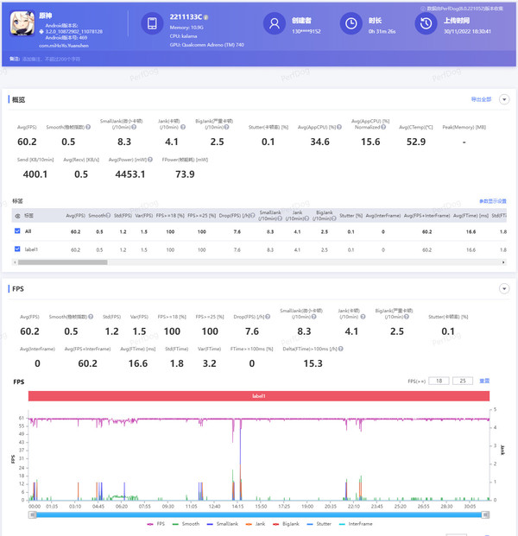
Task: Click the chart timeline range slider bar
Action: pyautogui.click(x=259, y=513)
